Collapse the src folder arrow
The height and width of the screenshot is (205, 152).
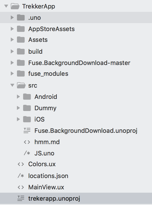(x=12, y=85)
